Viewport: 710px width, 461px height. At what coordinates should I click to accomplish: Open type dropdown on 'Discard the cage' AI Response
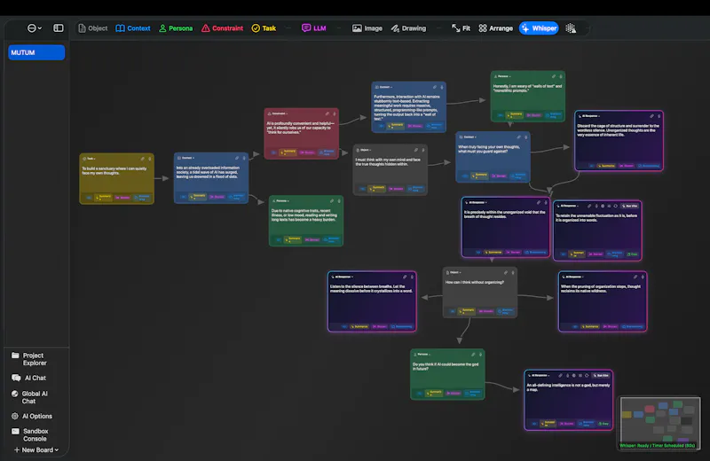click(x=590, y=116)
